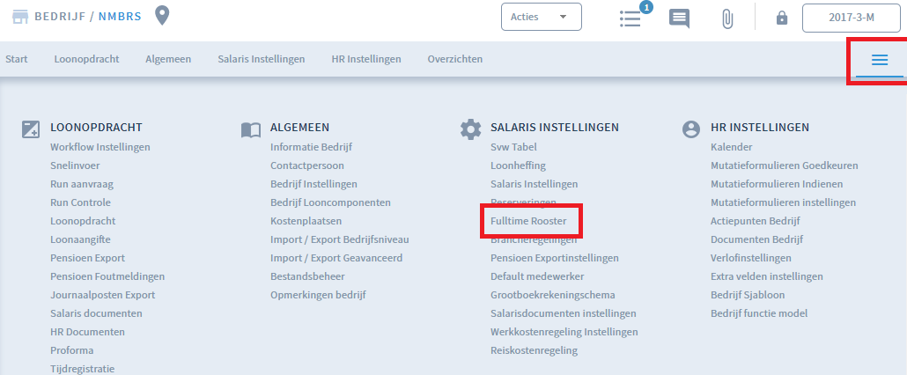Open Verlofinstellingen
The width and height of the screenshot is (907, 375).
point(751,258)
